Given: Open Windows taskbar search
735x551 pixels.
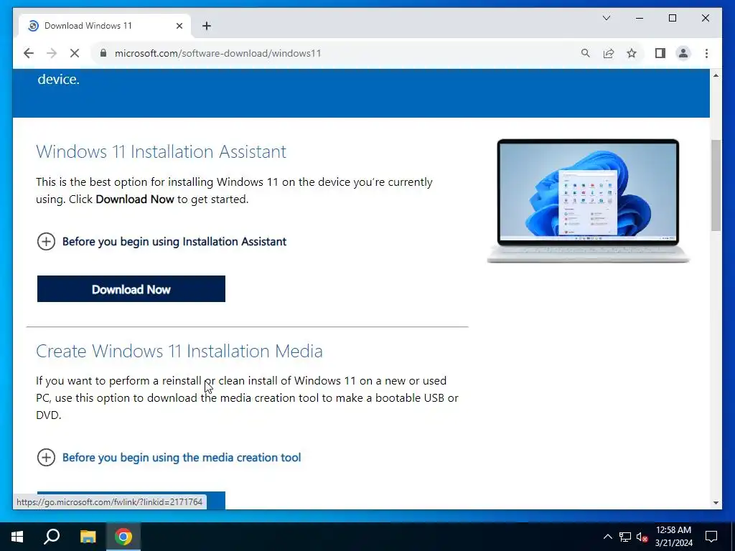Looking at the screenshot, I should 52,537.
